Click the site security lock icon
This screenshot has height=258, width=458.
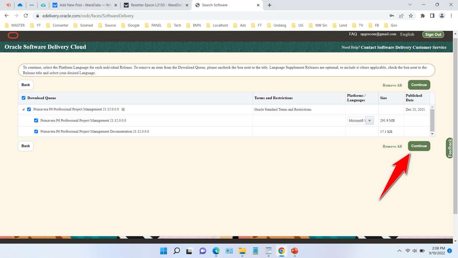(x=37, y=15)
